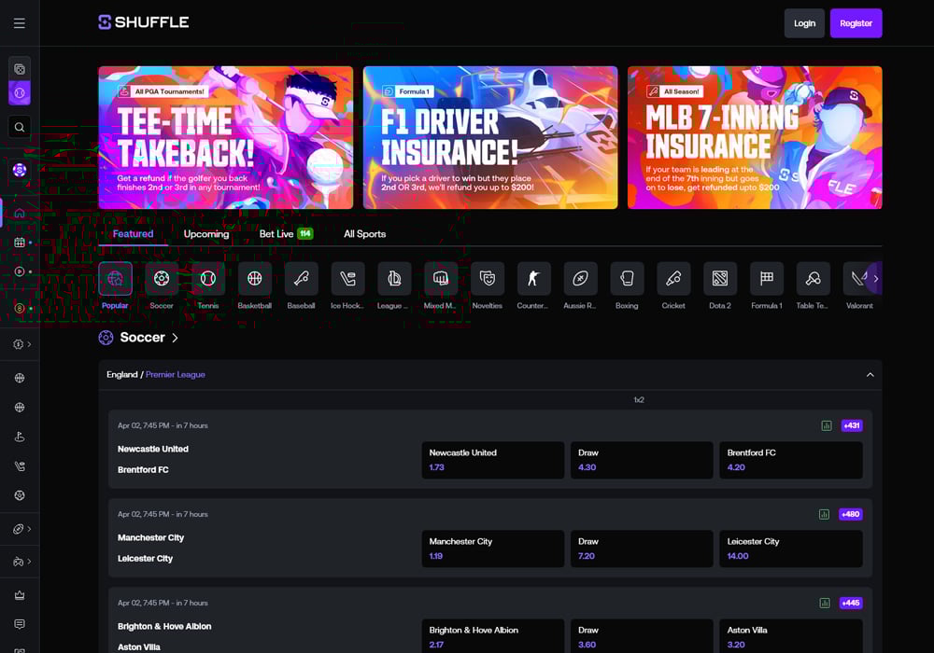Collapse the England Premier League section
This screenshot has height=653, width=934.
(x=870, y=375)
